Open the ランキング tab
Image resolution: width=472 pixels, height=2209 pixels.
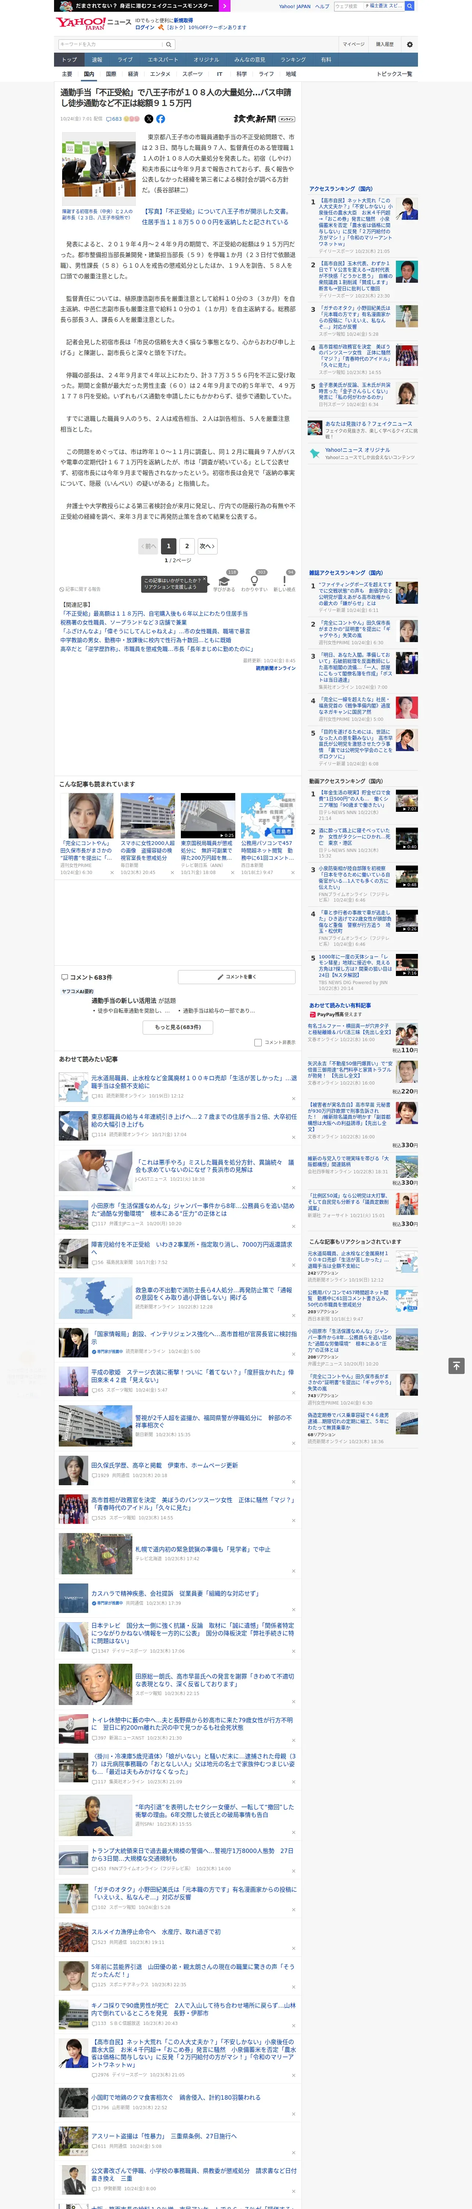coord(293,60)
